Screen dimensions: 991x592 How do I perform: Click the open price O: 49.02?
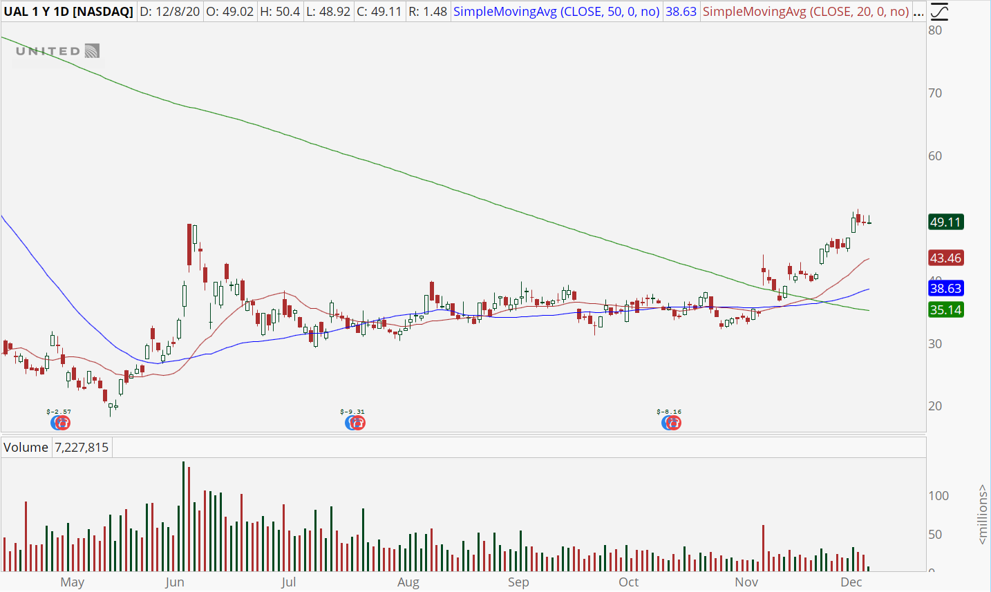pyautogui.click(x=230, y=12)
